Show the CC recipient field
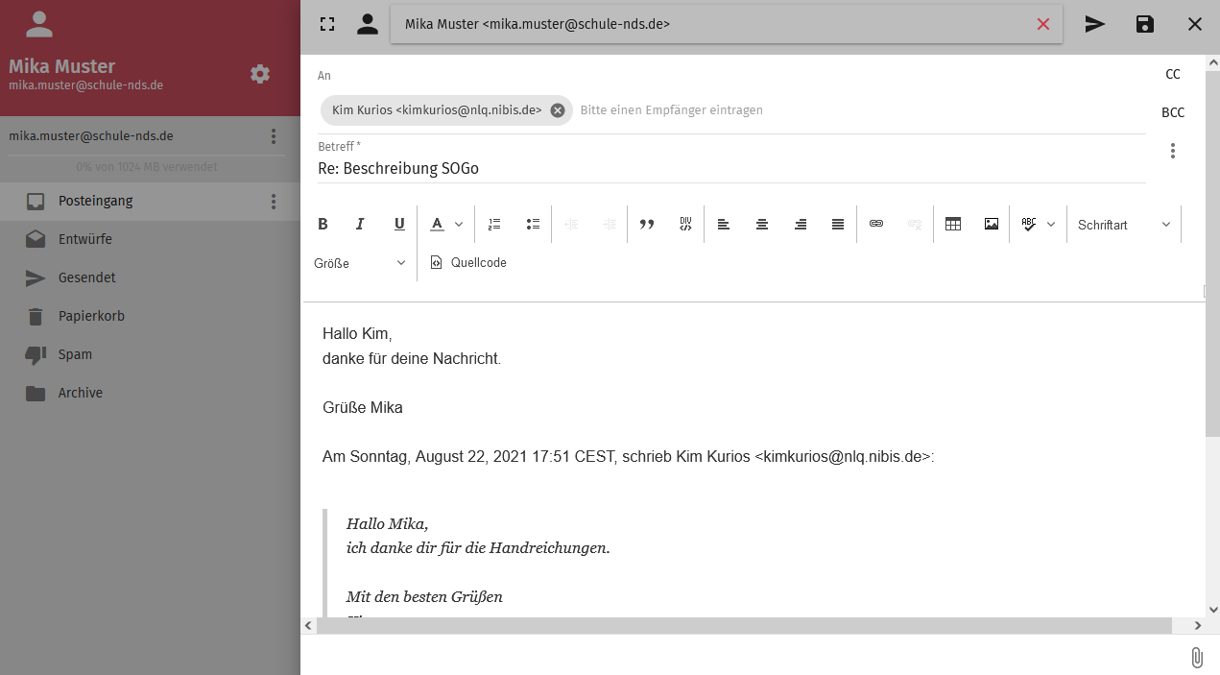This screenshot has width=1220, height=675. (x=1173, y=74)
